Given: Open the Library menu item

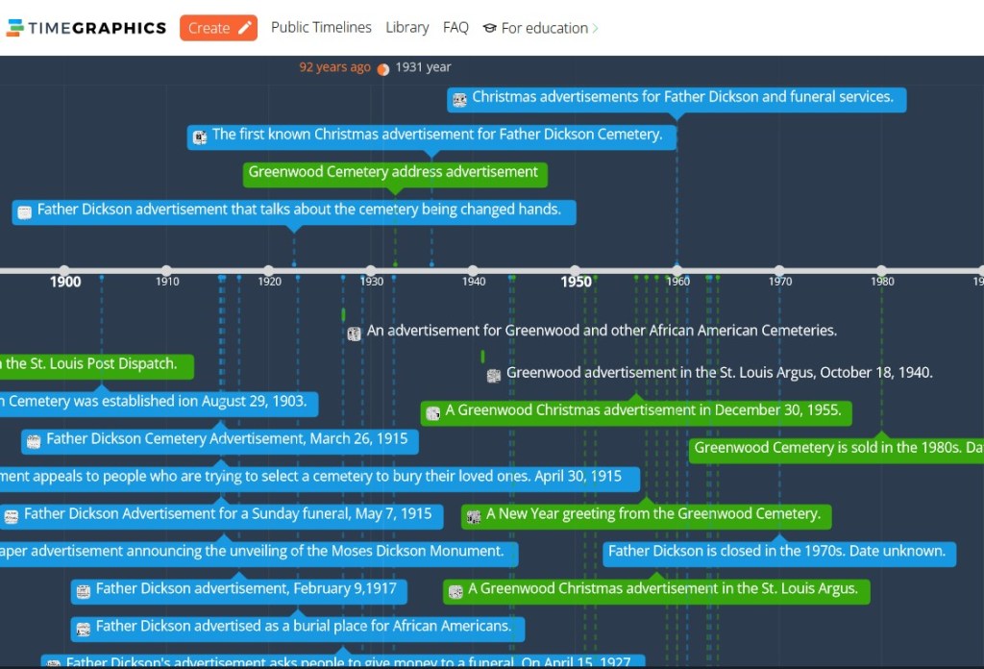Looking at the screenshot, I should pyautogui.click(x=406, y=28).
